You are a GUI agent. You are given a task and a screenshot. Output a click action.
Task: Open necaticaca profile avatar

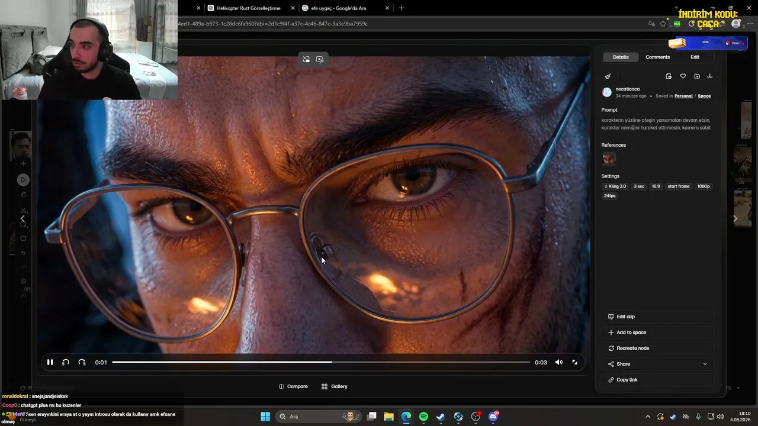point(607,92)
